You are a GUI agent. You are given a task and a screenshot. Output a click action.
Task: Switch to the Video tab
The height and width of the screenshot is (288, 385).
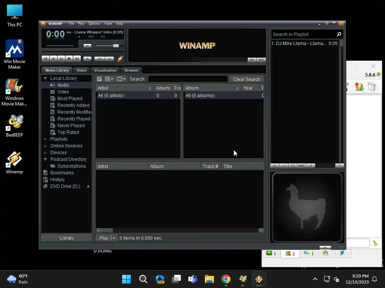pos(82,70)
